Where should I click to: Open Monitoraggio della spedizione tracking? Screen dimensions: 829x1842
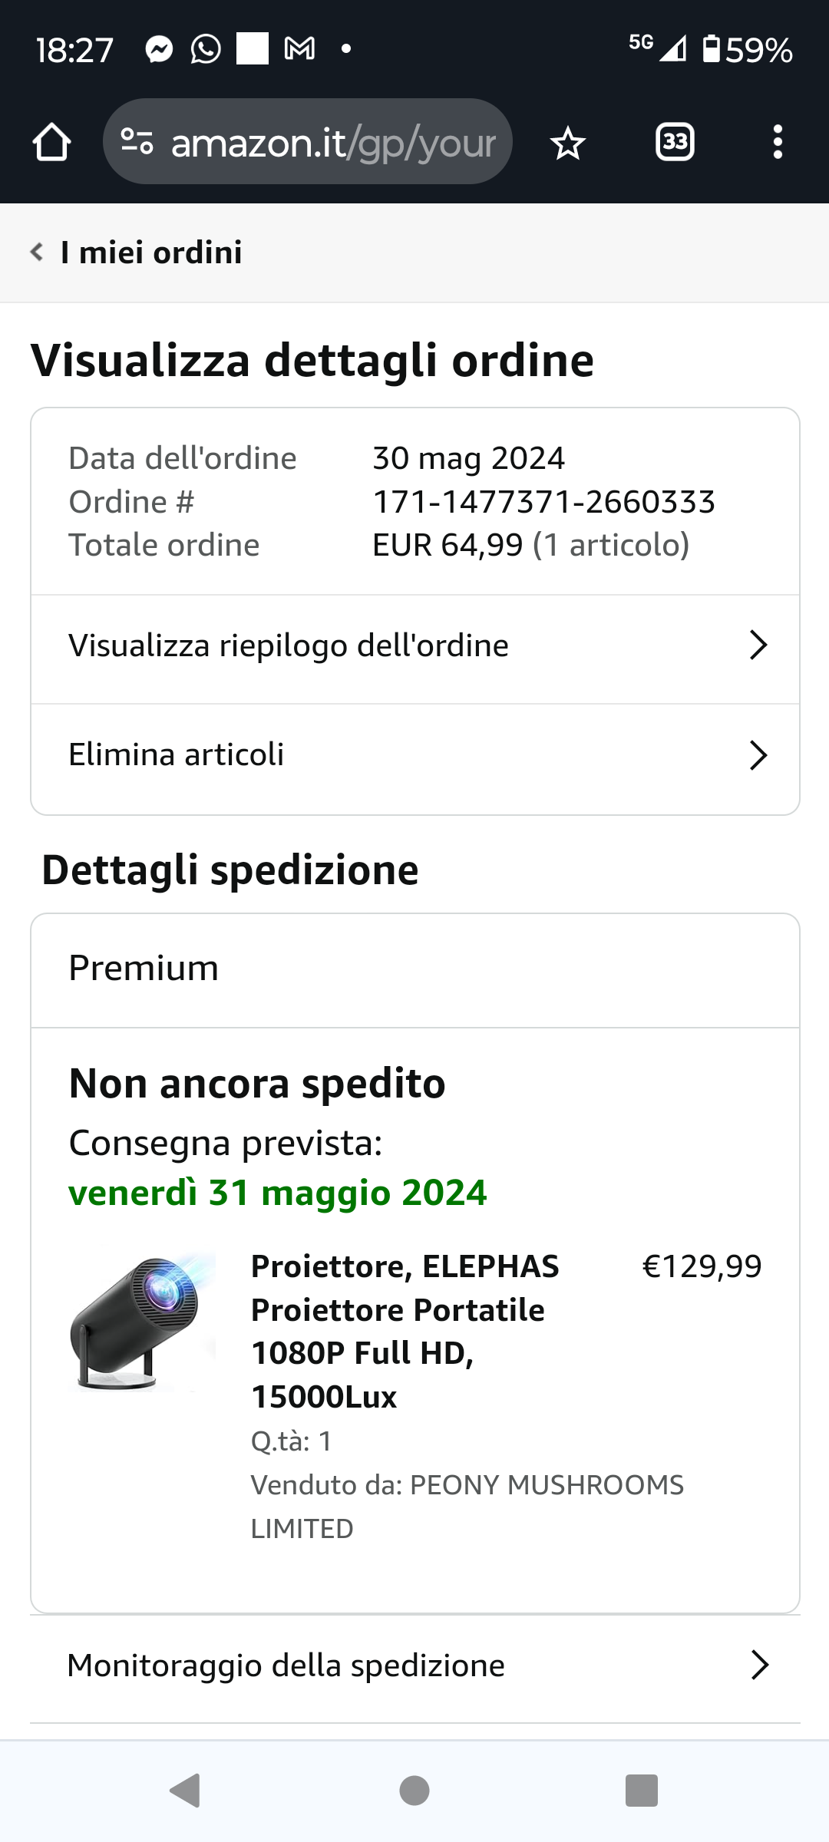286,1666
